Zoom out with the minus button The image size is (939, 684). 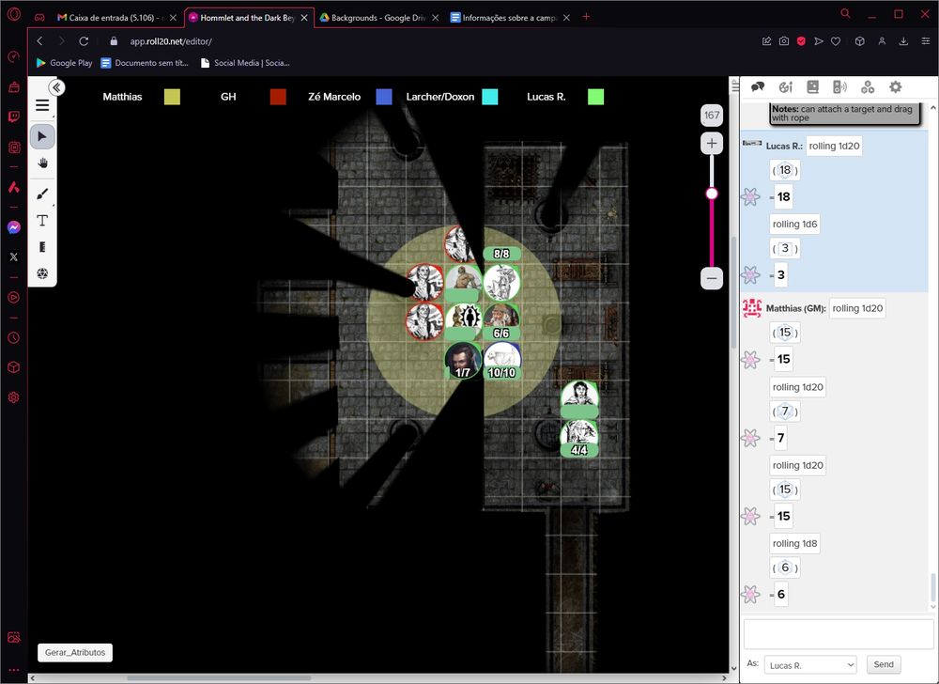712,278
